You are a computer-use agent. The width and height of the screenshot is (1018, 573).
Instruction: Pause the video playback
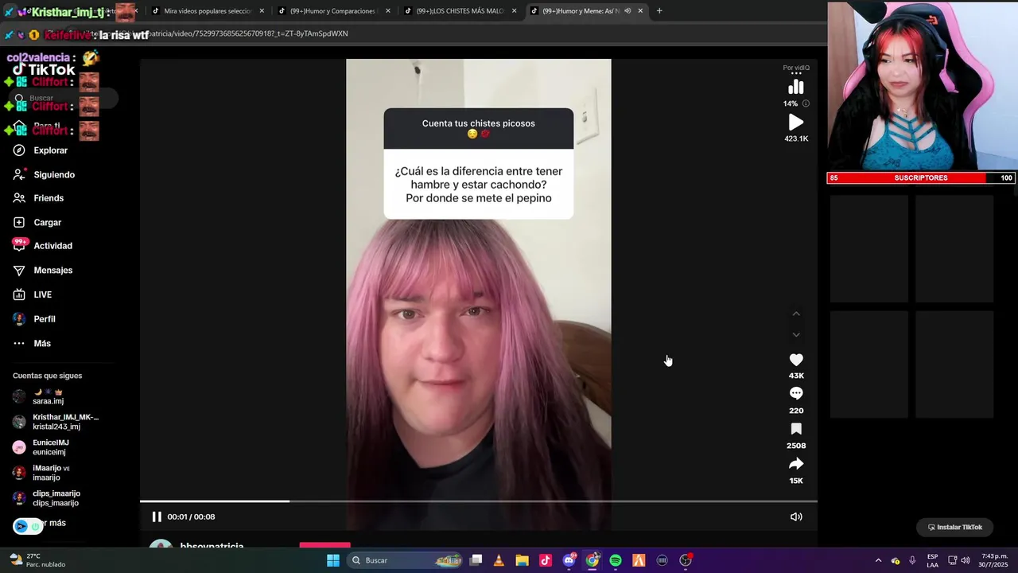point(157,516)
